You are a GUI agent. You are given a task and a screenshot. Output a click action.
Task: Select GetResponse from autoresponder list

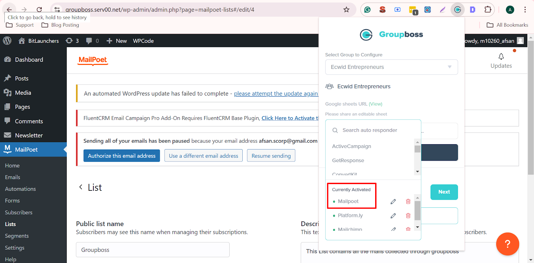click(348, 160)
